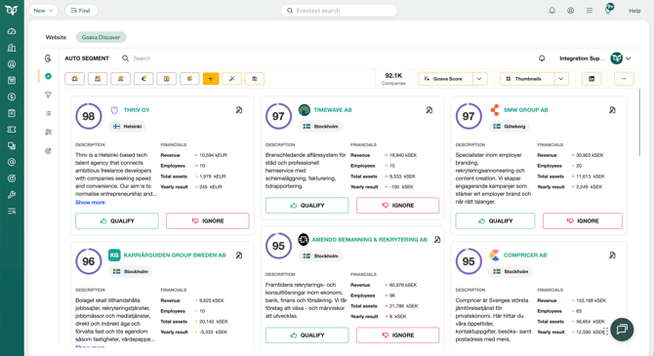The height and width of the screenshot is (356, 654).
Task: Qualify the THRIV OY company
Action: (117, 221)
